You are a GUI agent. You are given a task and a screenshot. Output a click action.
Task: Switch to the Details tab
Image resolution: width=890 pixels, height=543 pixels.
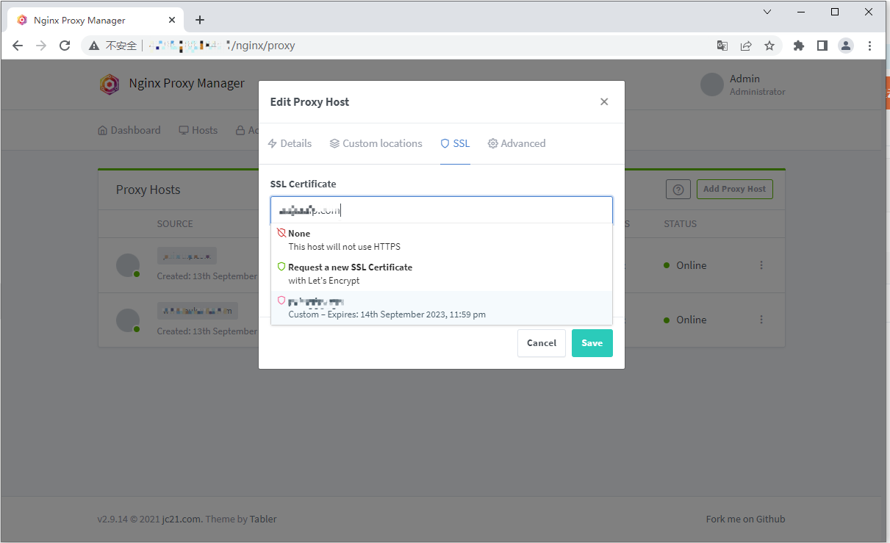point(290,143)
